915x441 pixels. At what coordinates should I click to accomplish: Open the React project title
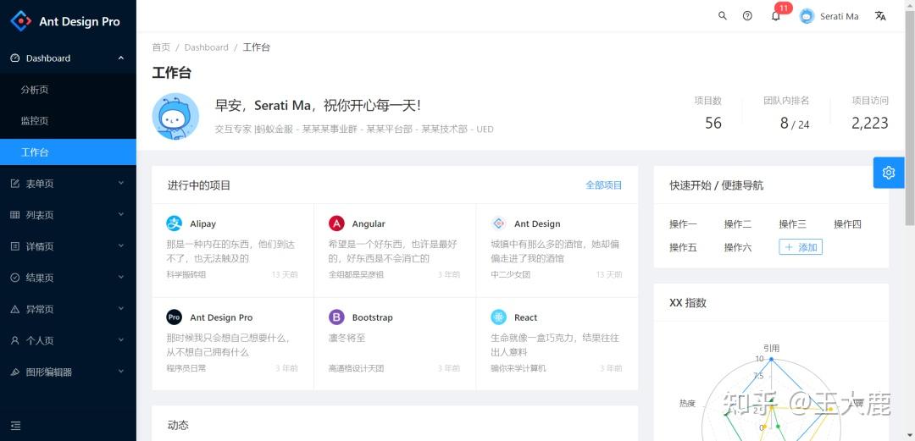tap(525, 318)
